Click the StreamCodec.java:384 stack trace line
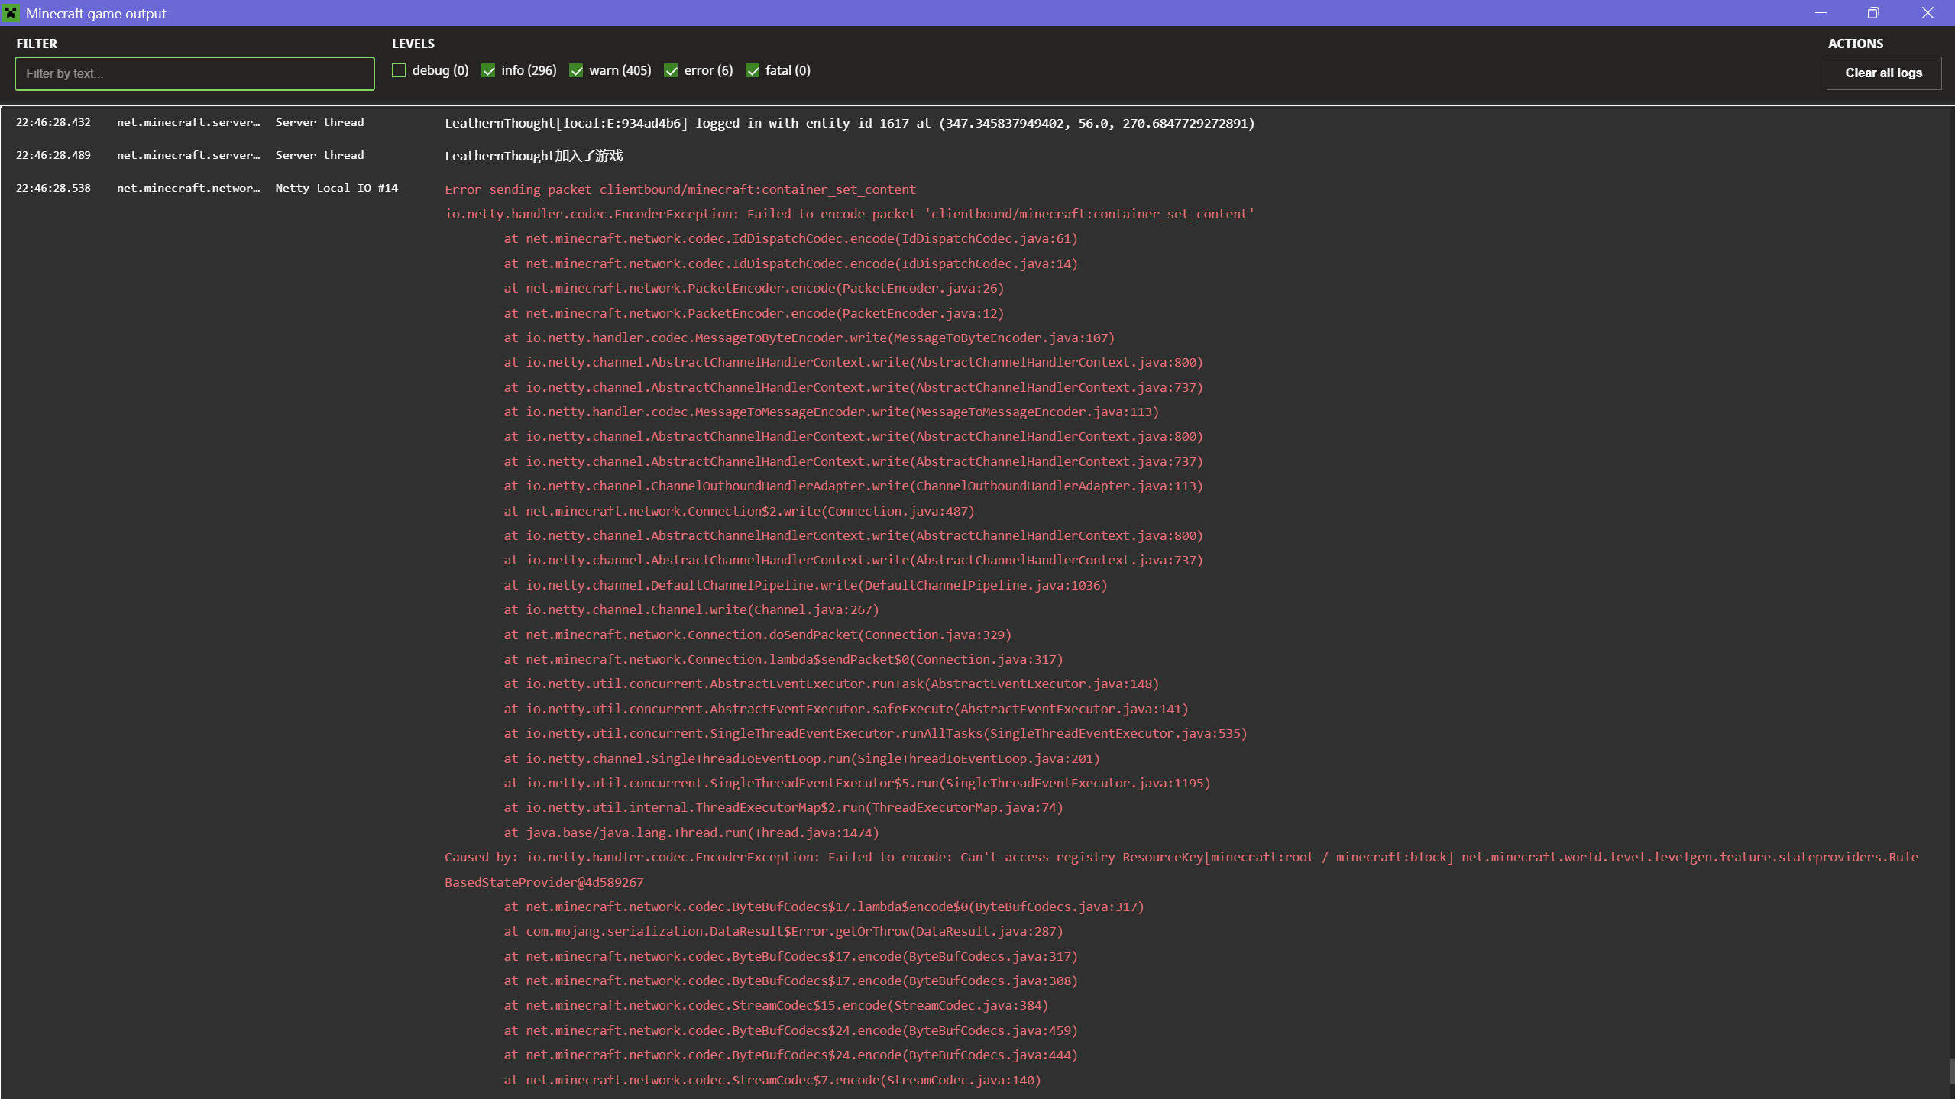The width and height of the screenshot is (1955, 1099). (775, 1005)
